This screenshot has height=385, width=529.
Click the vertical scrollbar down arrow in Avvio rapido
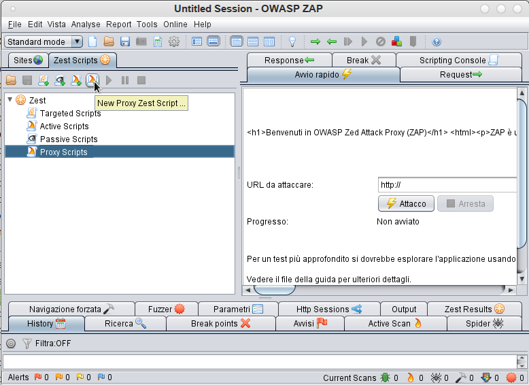[522, 279]
